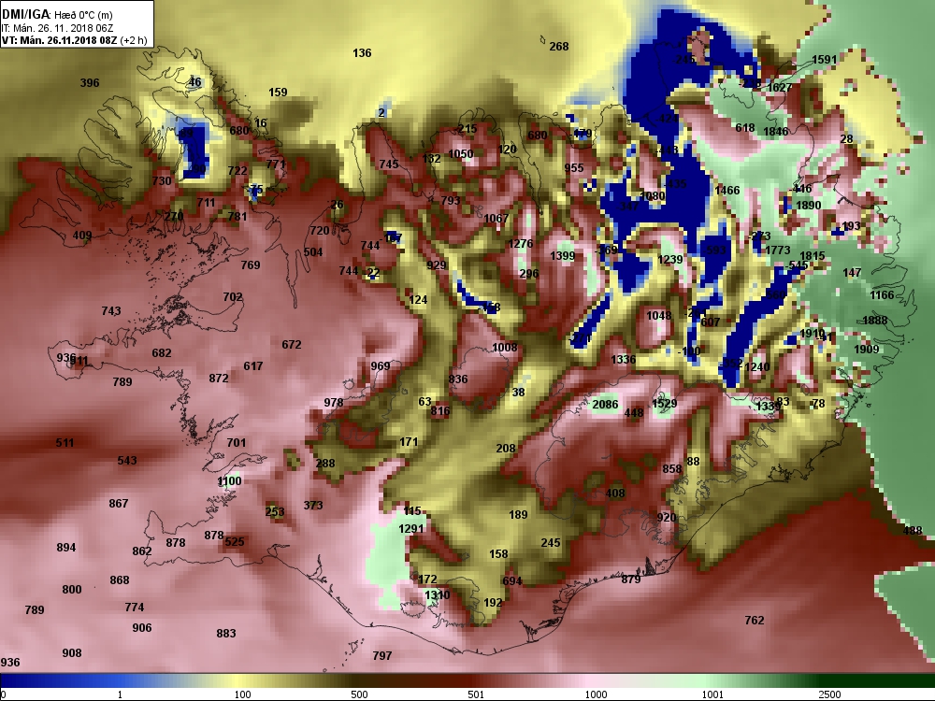Click the value "836" on the map
The width and height of the screenshot is (935, 701).
coord(458,379)
